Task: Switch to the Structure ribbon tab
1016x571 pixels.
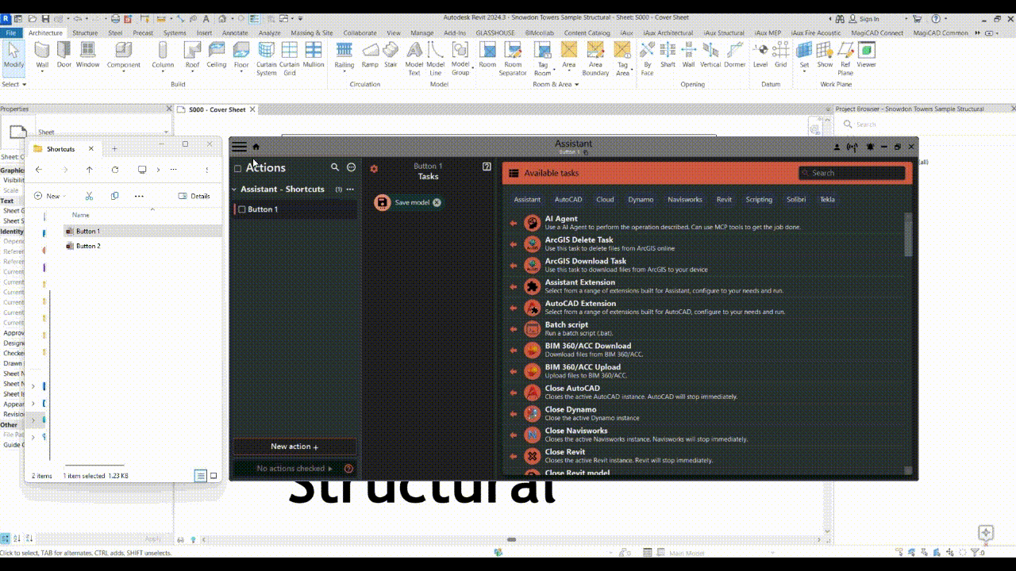Action: 85,33
